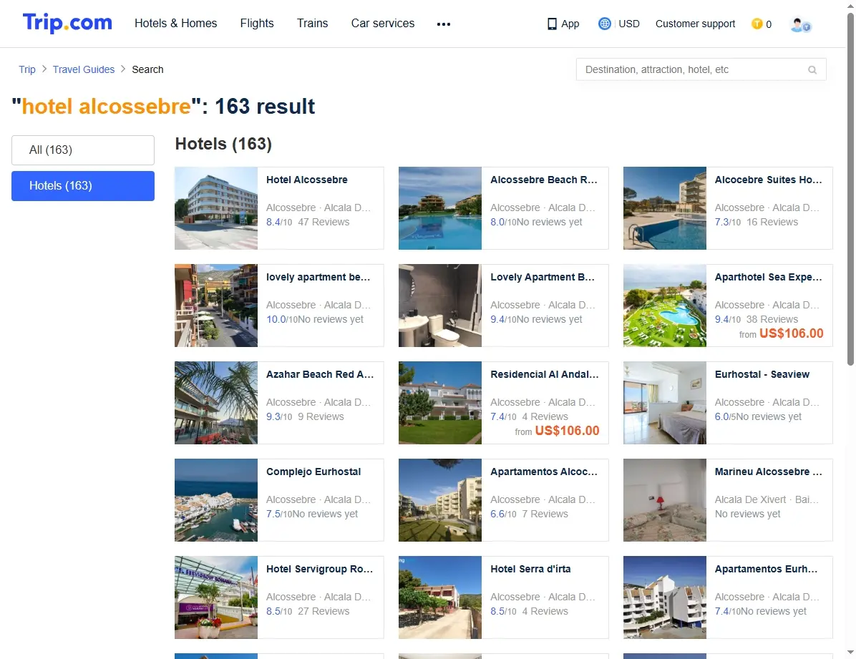The image size is (856, 659).
Task: Open Hotels & Homes menu
Action: (176, 24)
